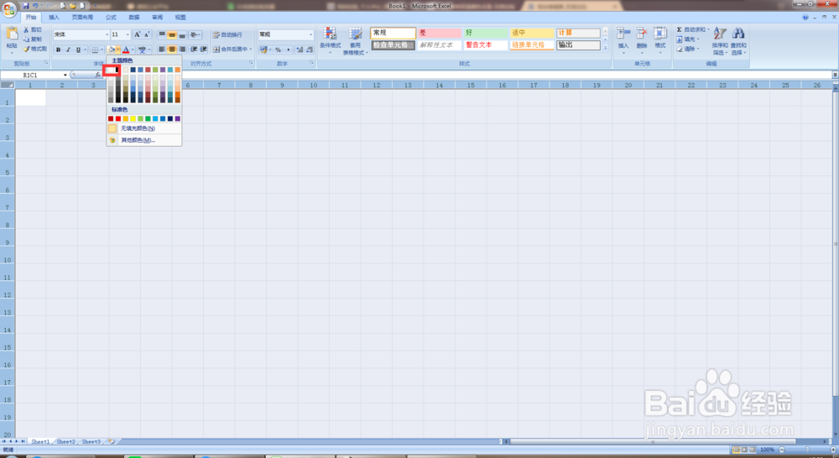The width and height of the screenshot is (839, 458).
Task: Toggle top vertical align
Action: coord(162,34)
